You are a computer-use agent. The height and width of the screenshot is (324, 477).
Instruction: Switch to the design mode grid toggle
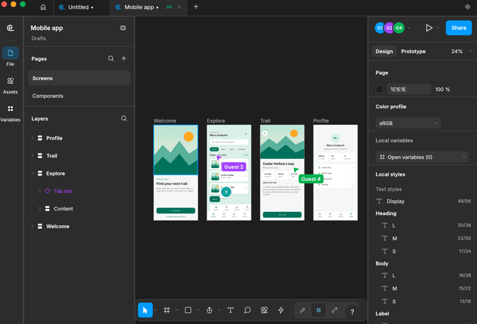click(318, 310)
